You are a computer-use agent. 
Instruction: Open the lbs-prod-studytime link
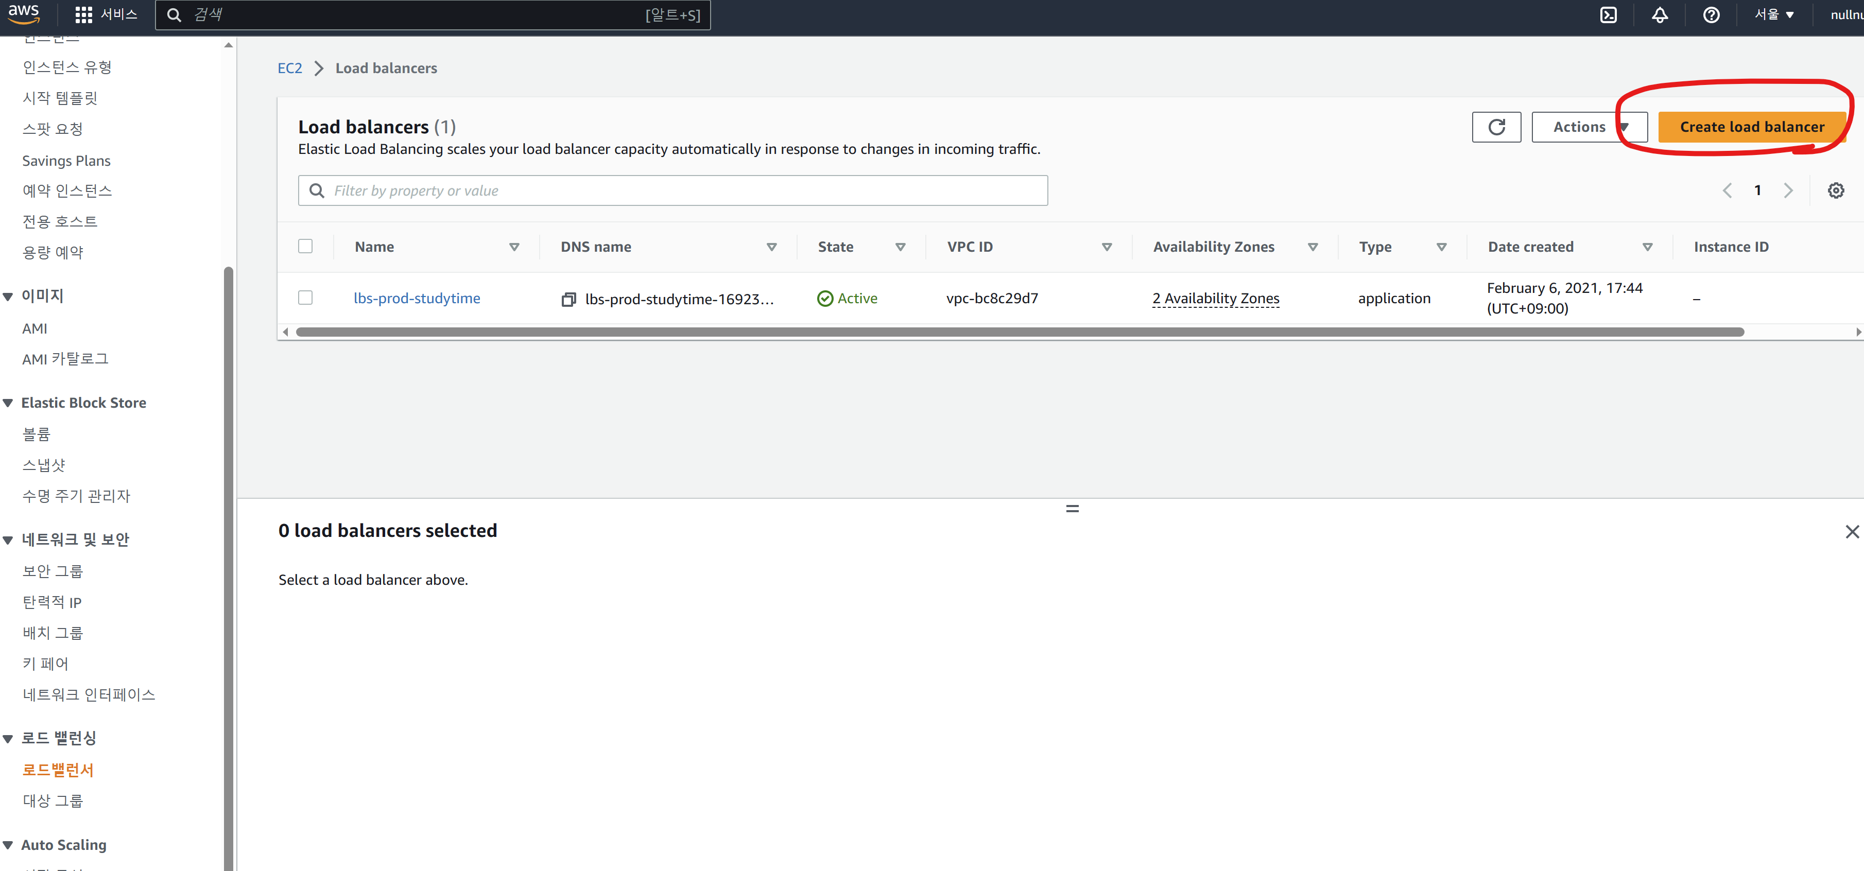(x=417, y=298)
